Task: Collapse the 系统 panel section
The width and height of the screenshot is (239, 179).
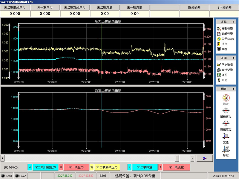Action: pyautogui.click(x=234, y=22)
